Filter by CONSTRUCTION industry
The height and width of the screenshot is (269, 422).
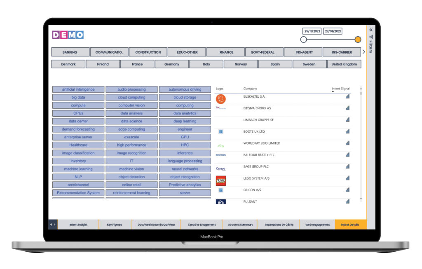148,52
